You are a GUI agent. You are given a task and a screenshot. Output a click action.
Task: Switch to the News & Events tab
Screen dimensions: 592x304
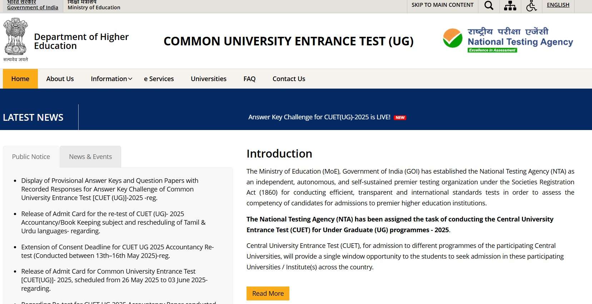pos(90,156)
